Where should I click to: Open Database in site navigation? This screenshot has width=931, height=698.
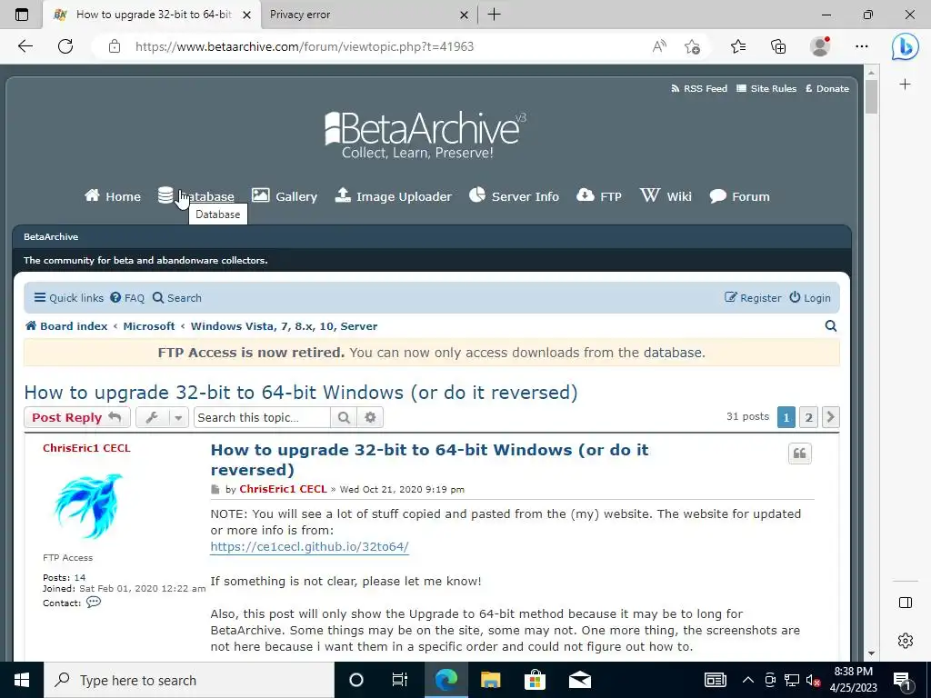196,196
